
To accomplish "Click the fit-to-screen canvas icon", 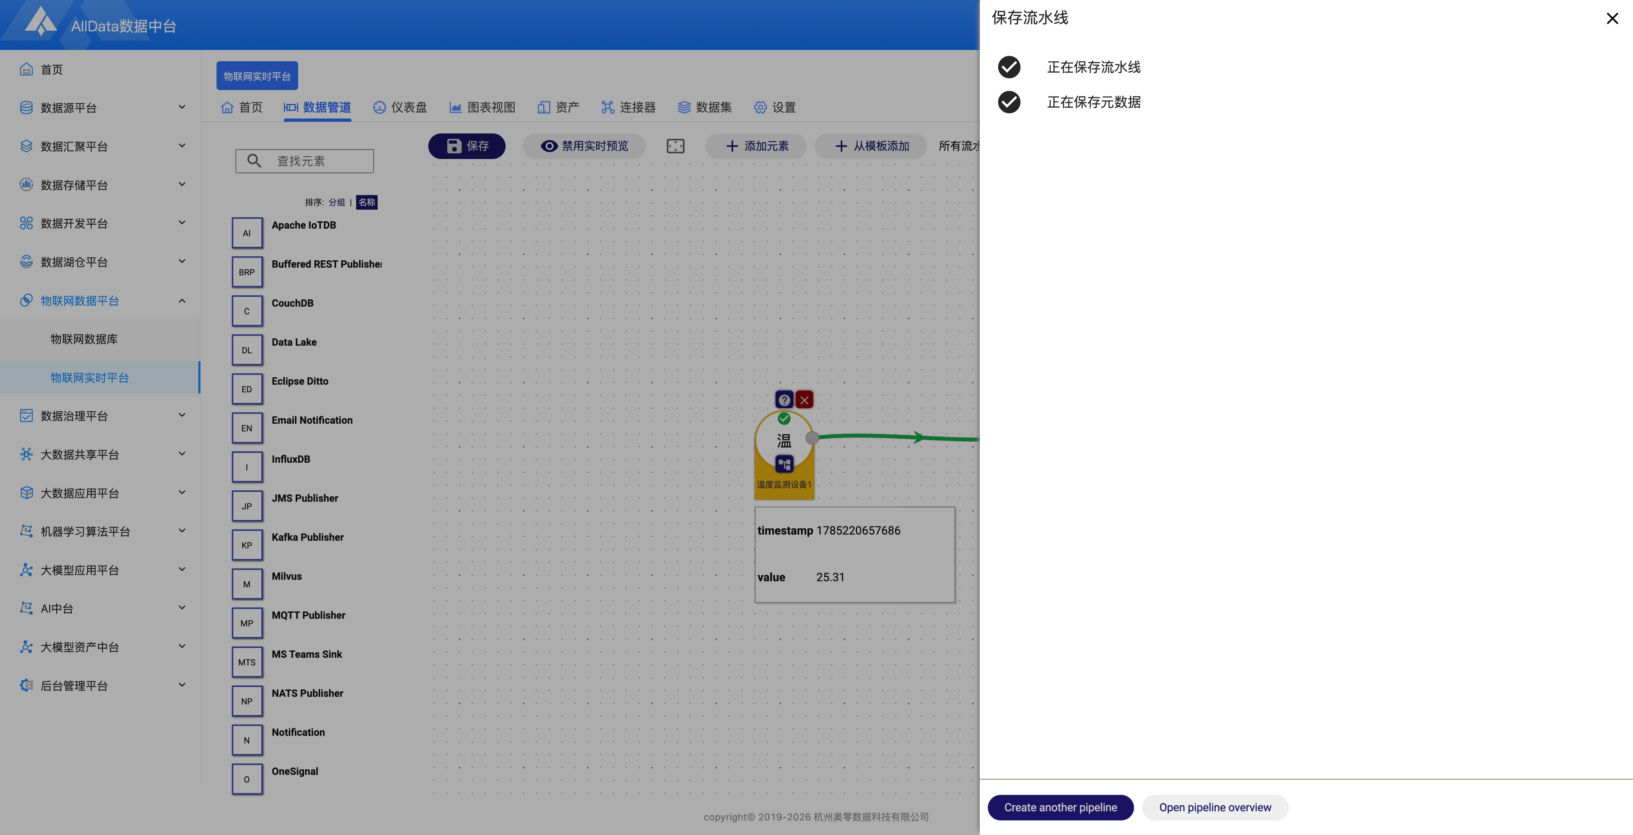I will 676,146.
